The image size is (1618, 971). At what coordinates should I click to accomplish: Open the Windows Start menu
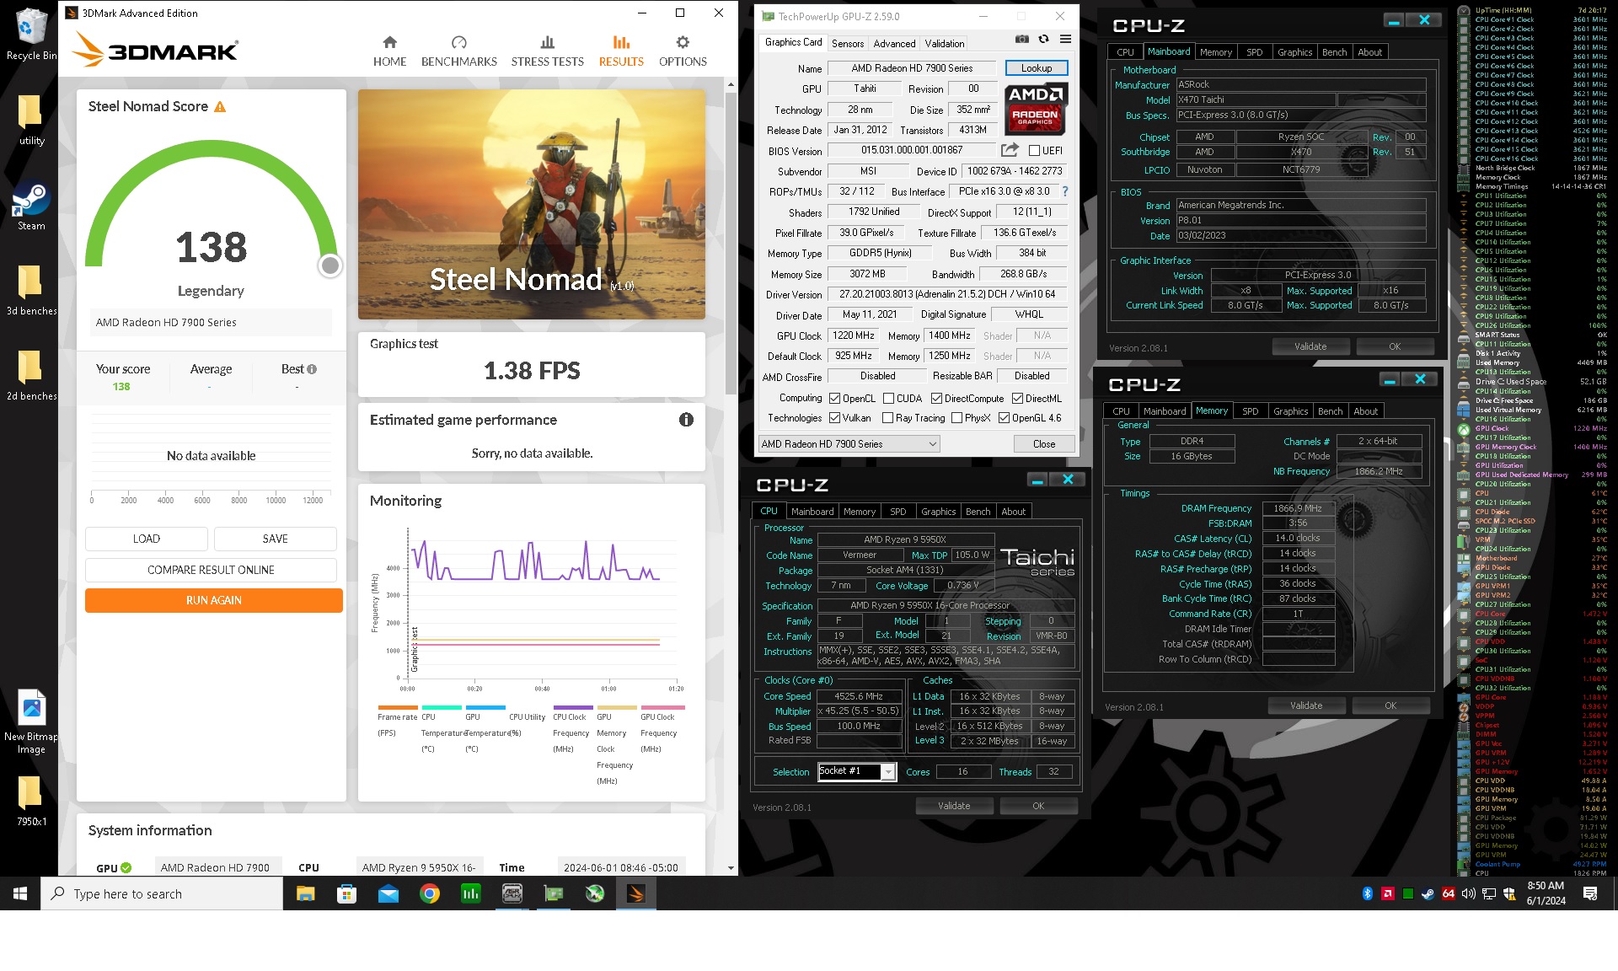click(20, 893)
